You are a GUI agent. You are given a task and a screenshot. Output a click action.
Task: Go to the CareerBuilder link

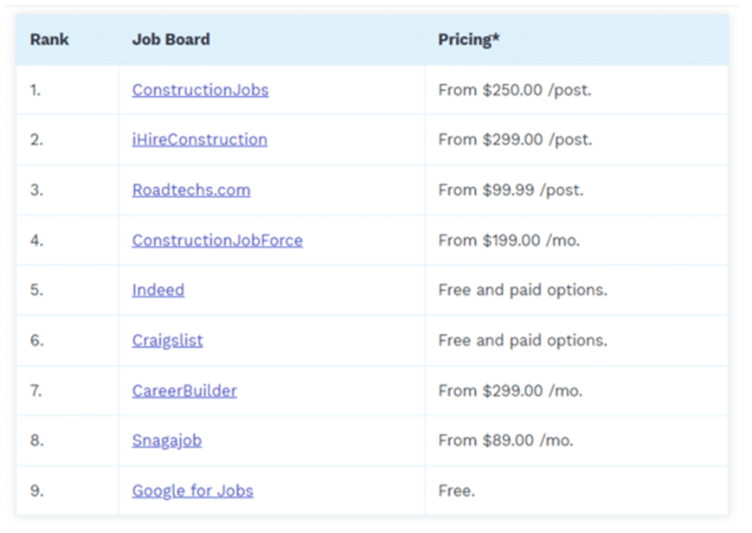(x=184, y=391)
